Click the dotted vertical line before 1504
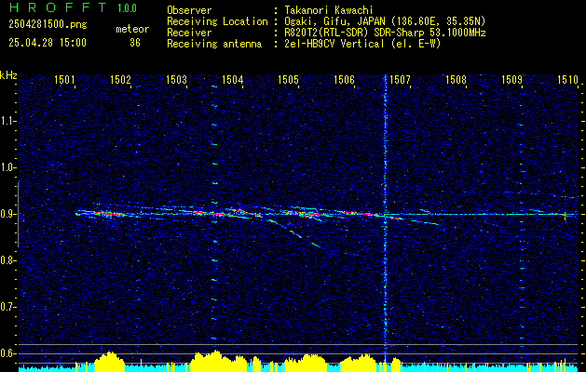 (x=214, y=213)
